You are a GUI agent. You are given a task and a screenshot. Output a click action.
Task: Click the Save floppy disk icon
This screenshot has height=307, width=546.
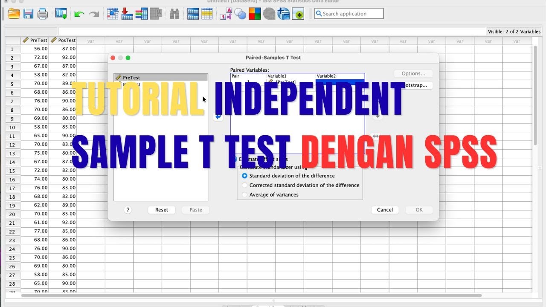pyautogui.click(x=28, y=14)
